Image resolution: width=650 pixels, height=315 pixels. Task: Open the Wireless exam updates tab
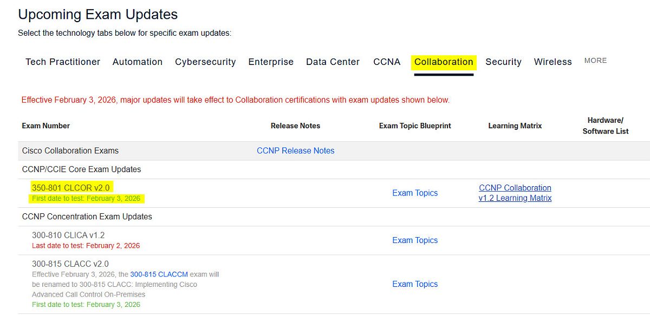(552, 62)
